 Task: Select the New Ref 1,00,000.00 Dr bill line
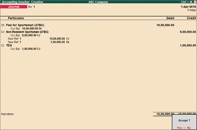click(x=39, y=42)
